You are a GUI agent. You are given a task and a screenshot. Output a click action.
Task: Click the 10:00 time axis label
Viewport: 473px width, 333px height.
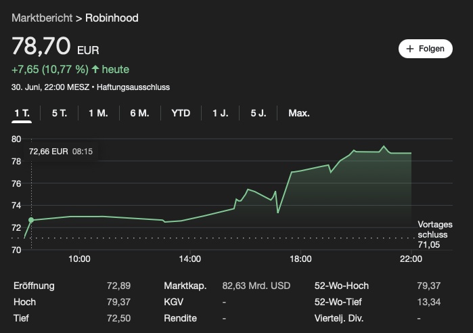79,259
